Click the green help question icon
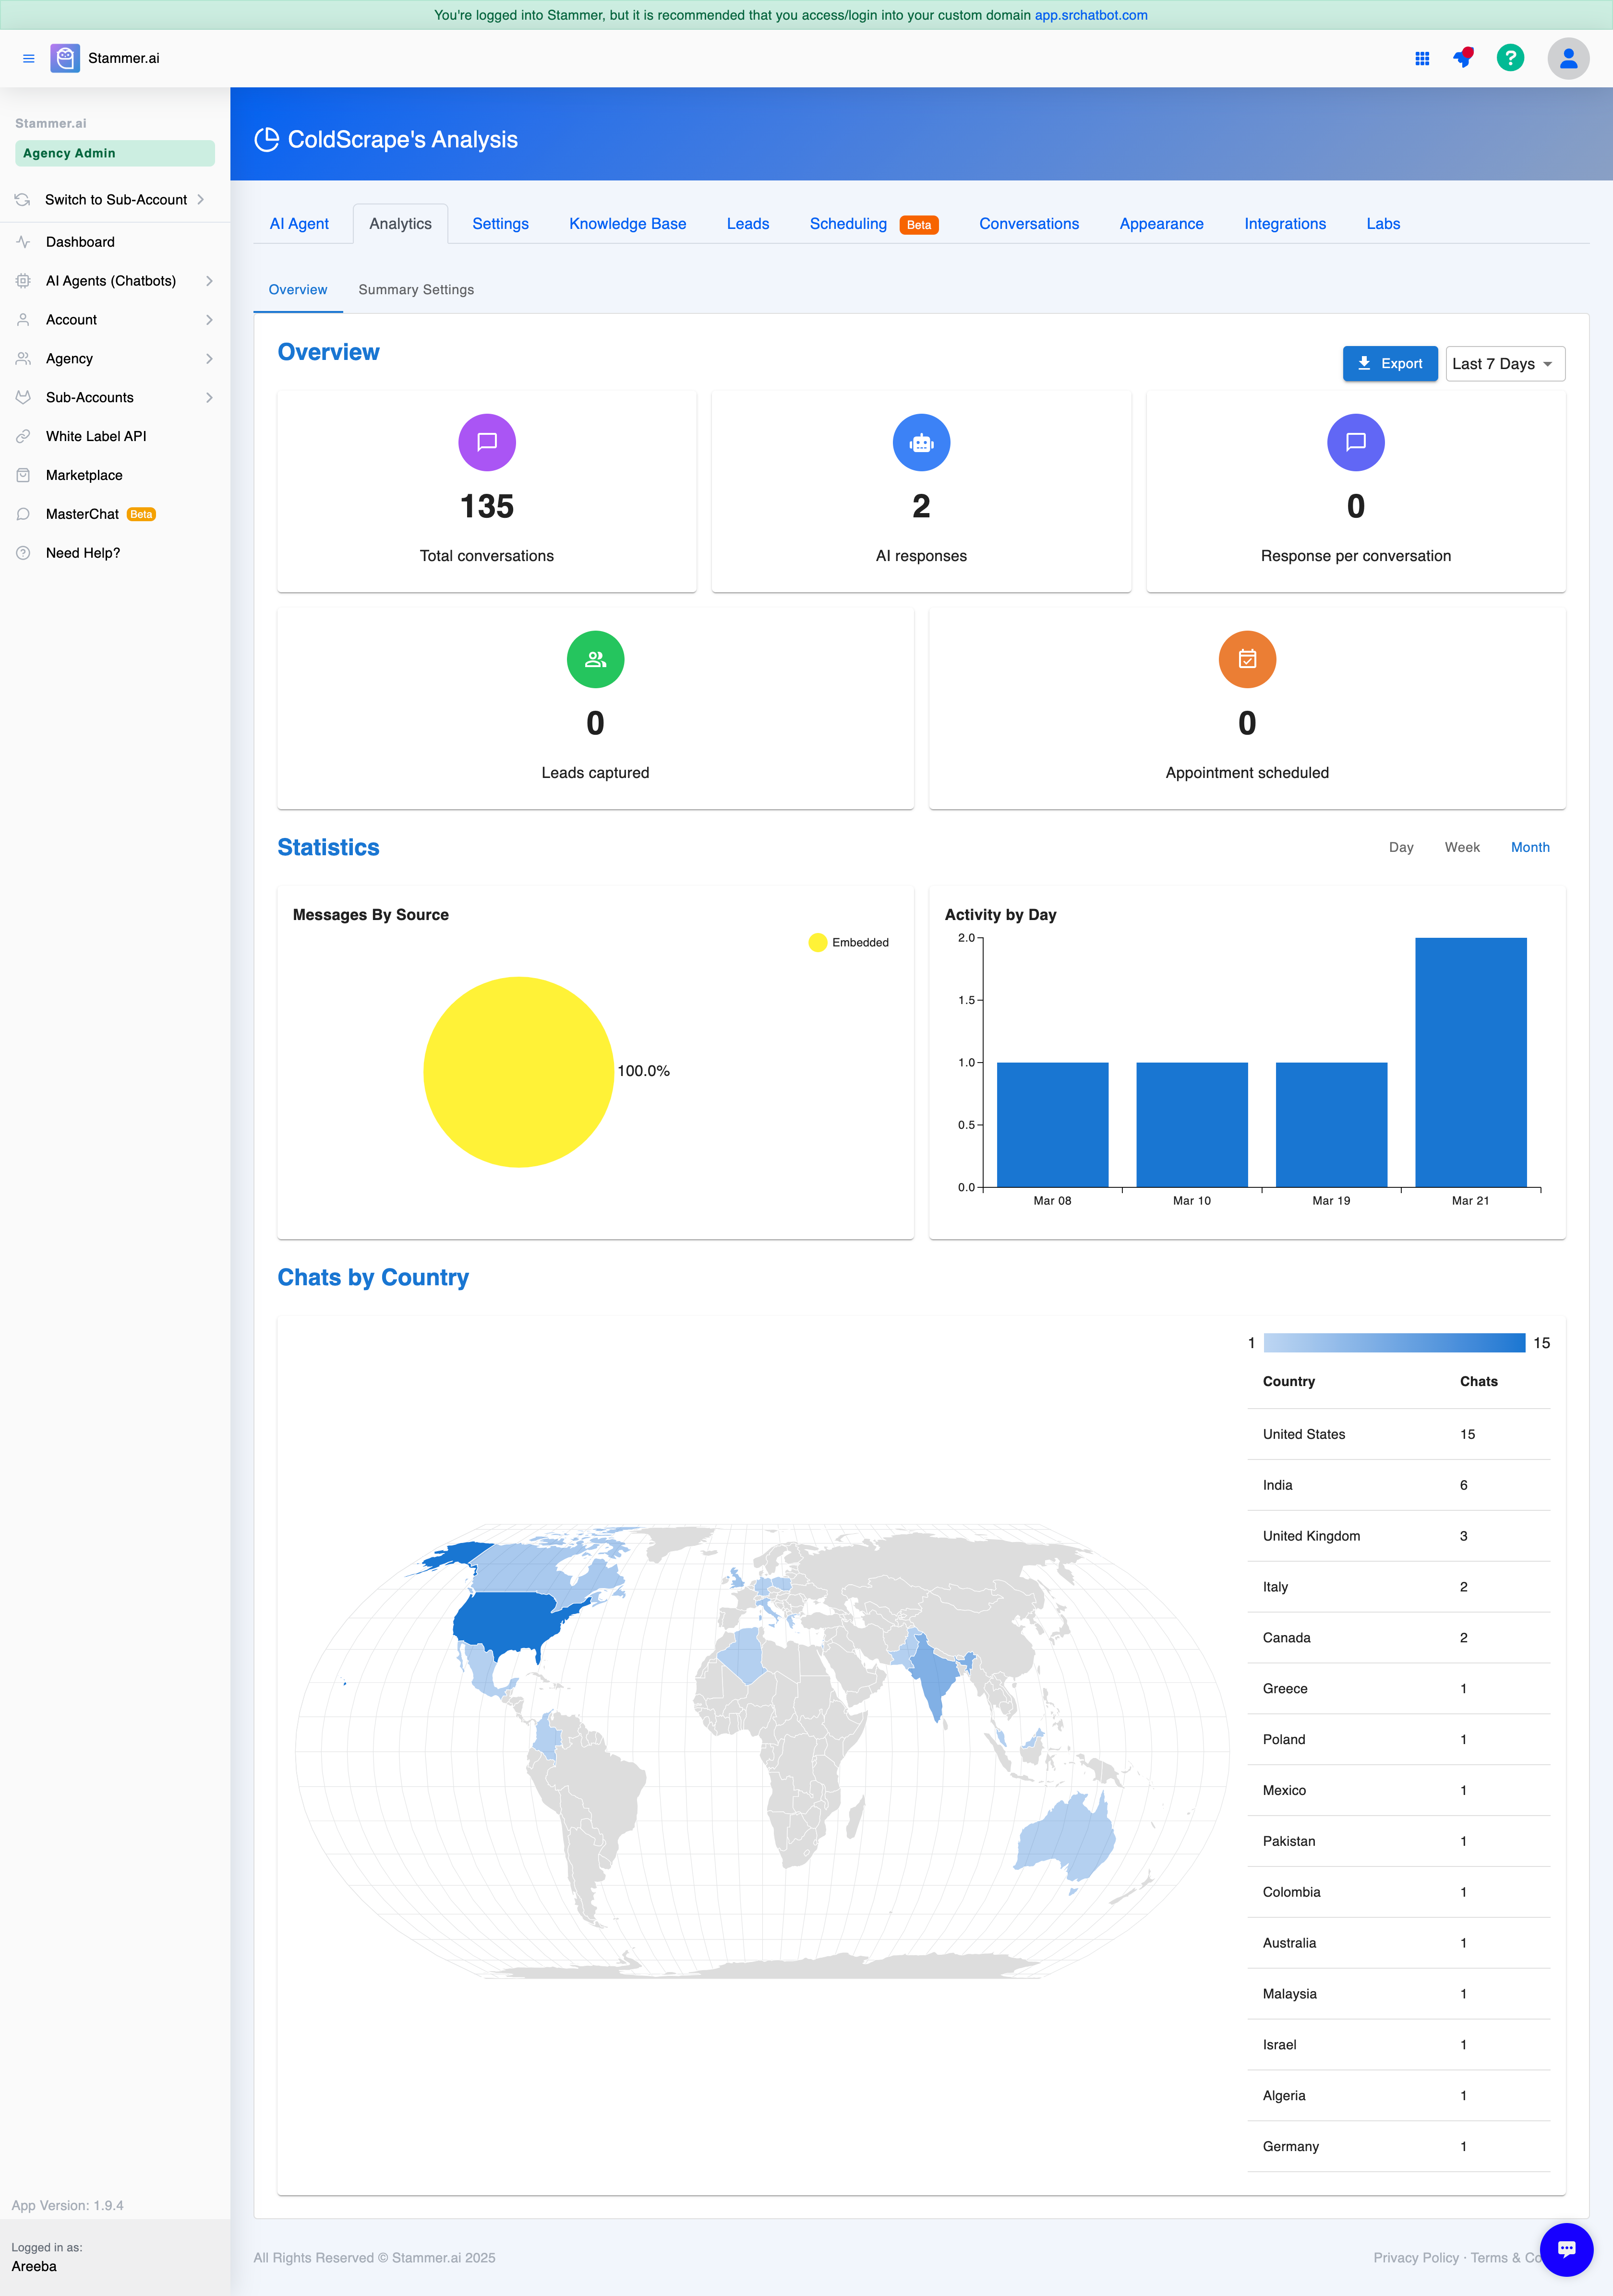 1510,58
